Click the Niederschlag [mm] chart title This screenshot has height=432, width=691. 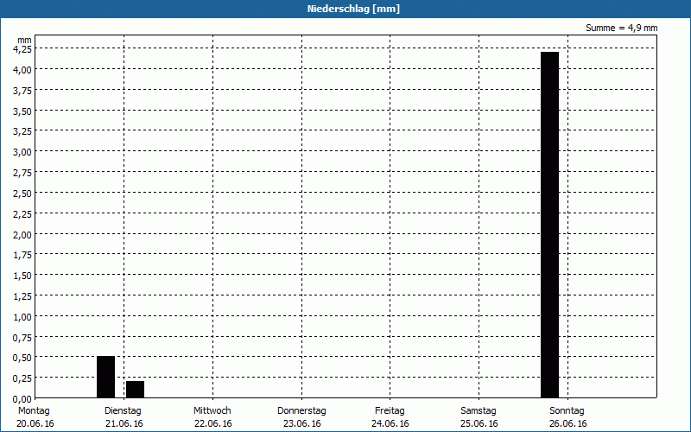(x=353, y=9)
